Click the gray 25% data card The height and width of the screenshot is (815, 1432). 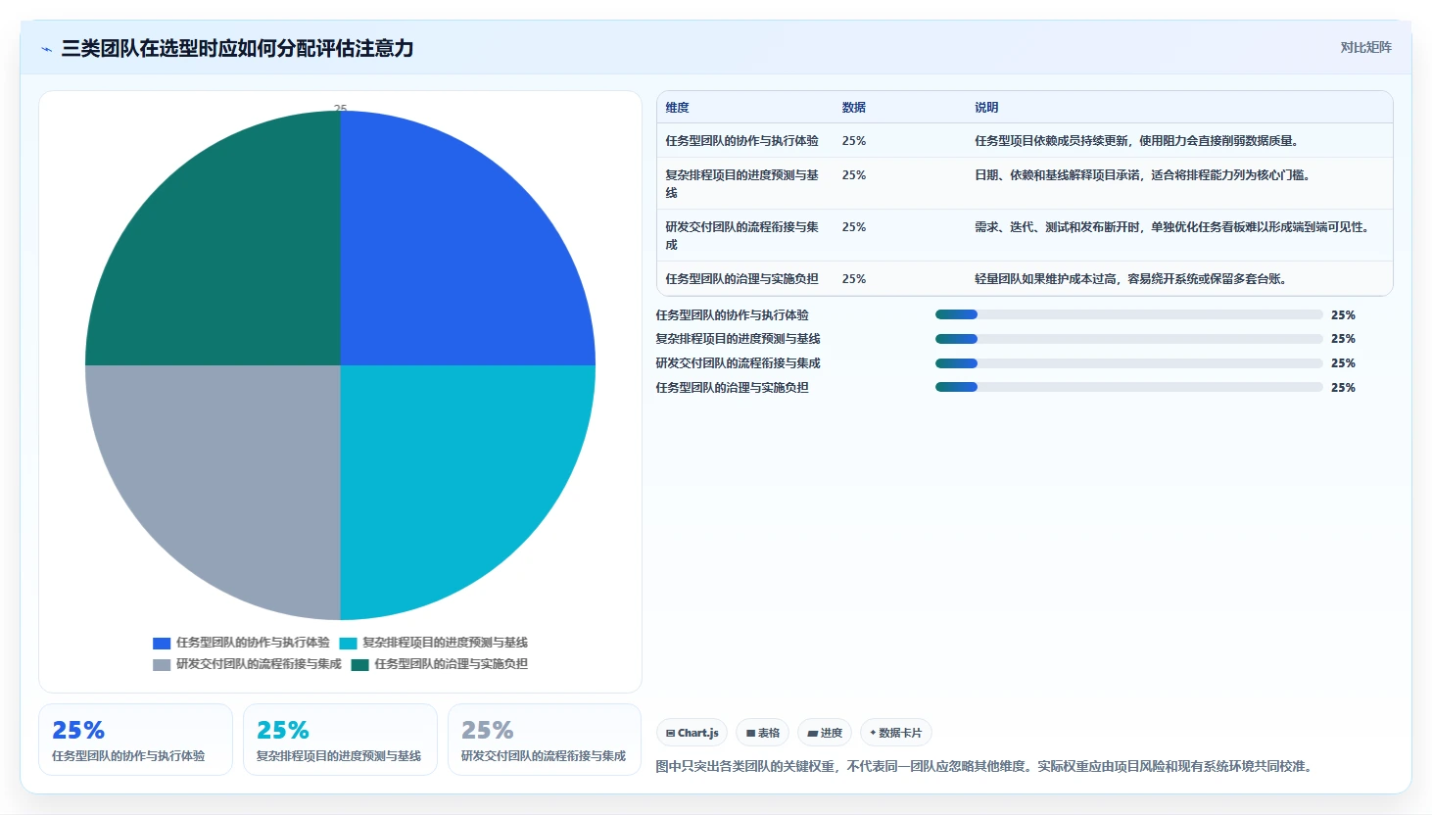[x=545, y=740]
